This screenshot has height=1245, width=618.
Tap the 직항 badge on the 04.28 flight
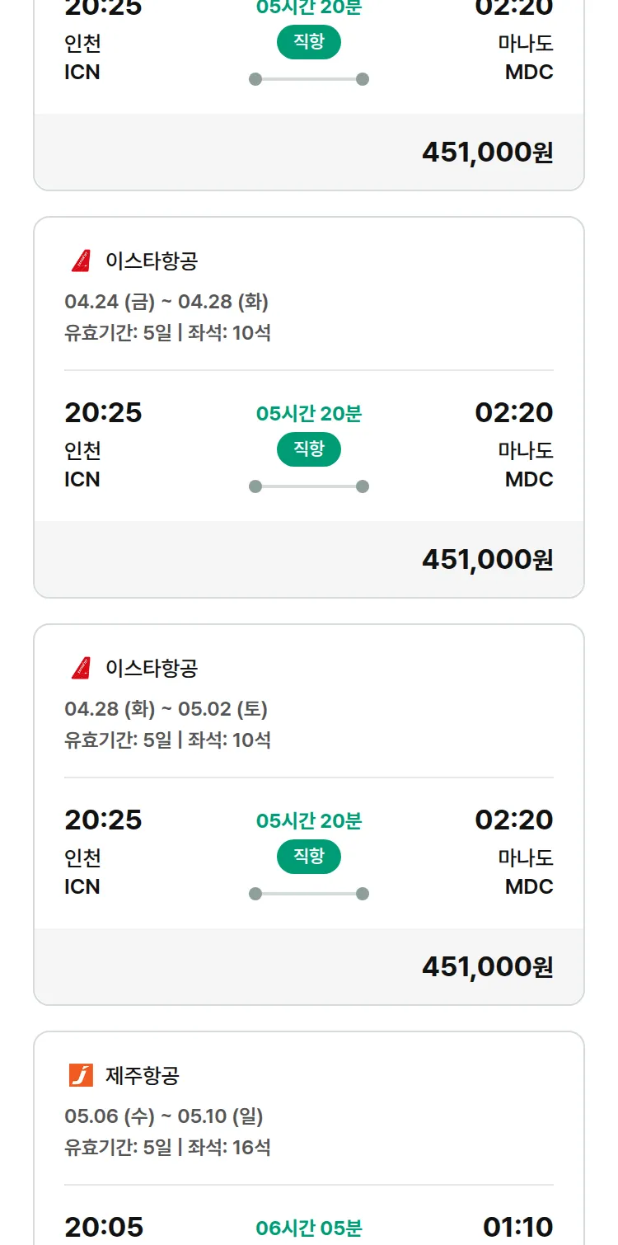pyautogui.click(x=309, y=857)
